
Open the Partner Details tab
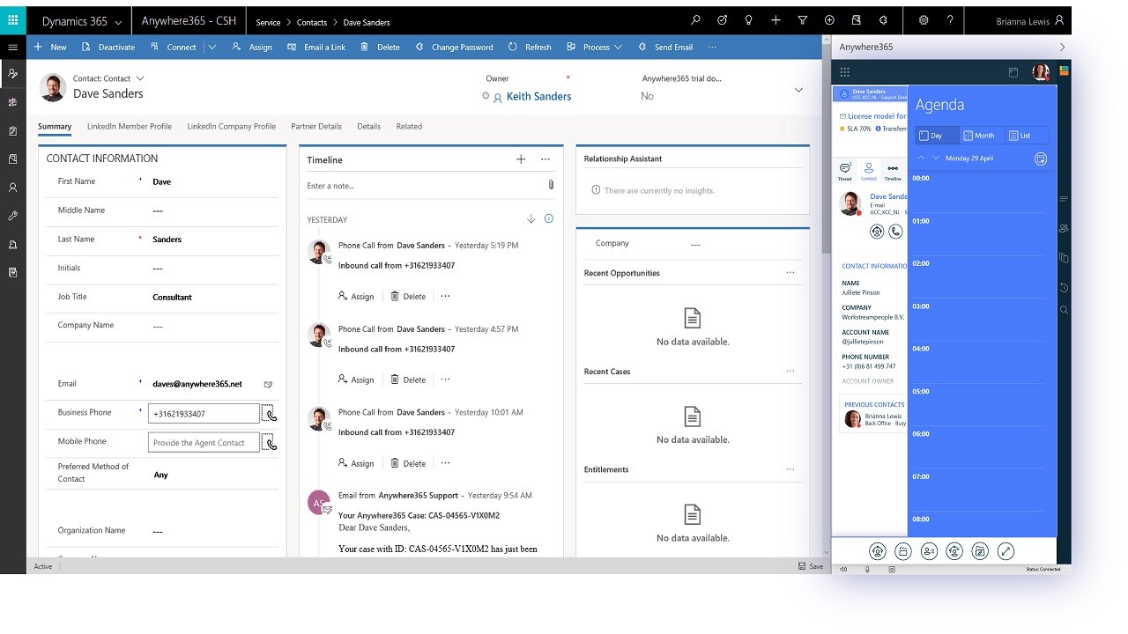point(316,127)
